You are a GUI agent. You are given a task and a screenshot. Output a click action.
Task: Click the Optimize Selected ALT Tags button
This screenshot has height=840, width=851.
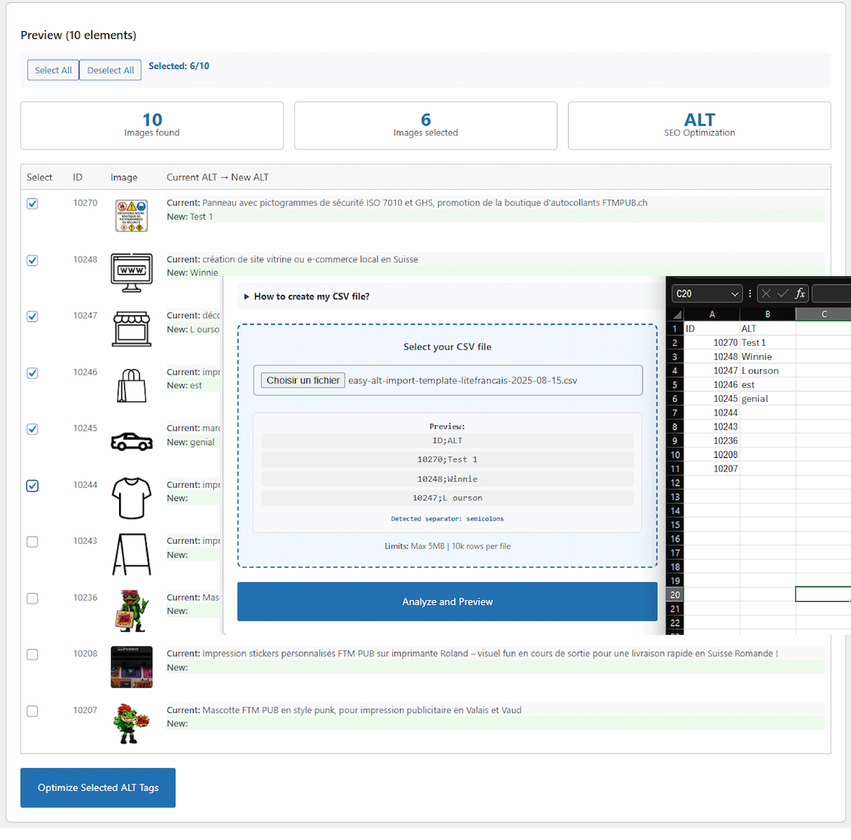click(x=97, y=788)
